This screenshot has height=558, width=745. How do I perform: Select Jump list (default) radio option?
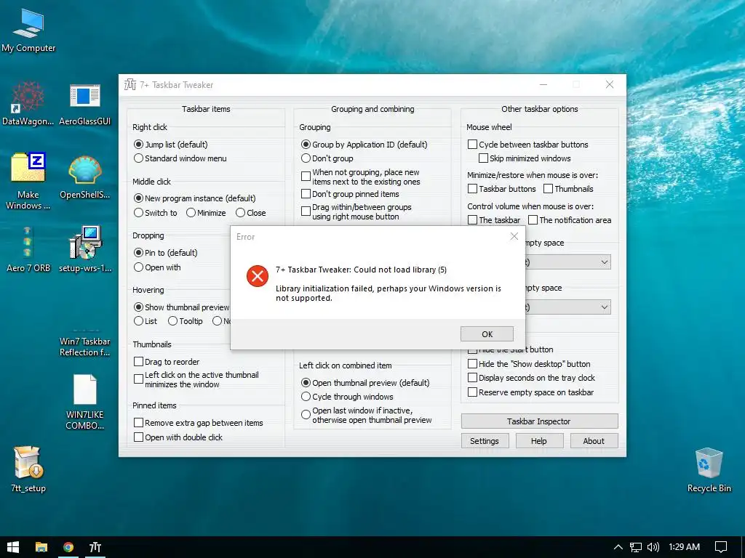pyautogui.click(x=170, y=145)
